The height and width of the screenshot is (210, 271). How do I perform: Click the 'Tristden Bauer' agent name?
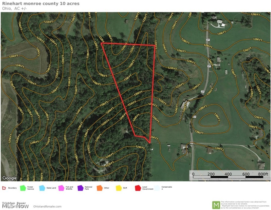[14, 203]
